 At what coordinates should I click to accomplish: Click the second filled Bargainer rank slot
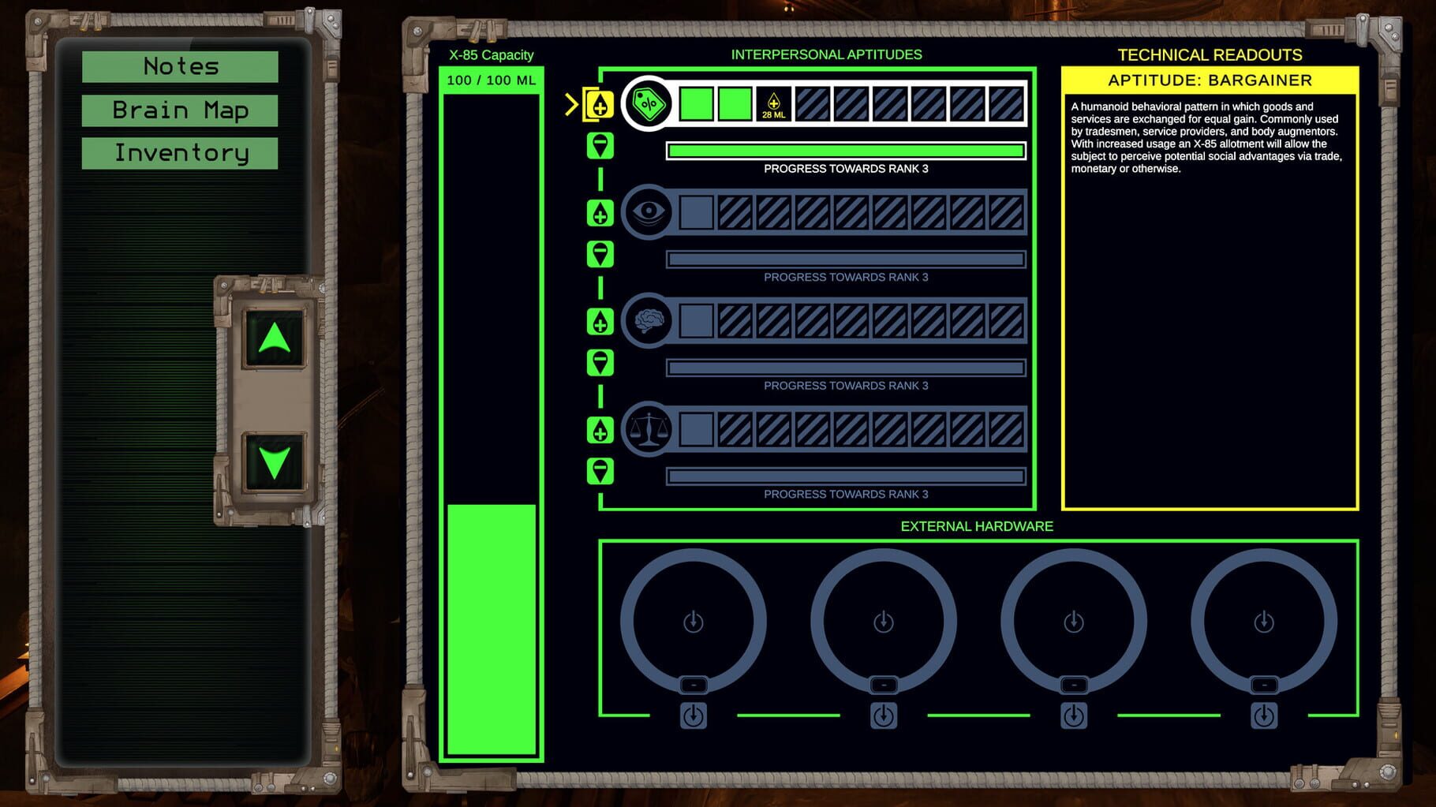[735, 104]
